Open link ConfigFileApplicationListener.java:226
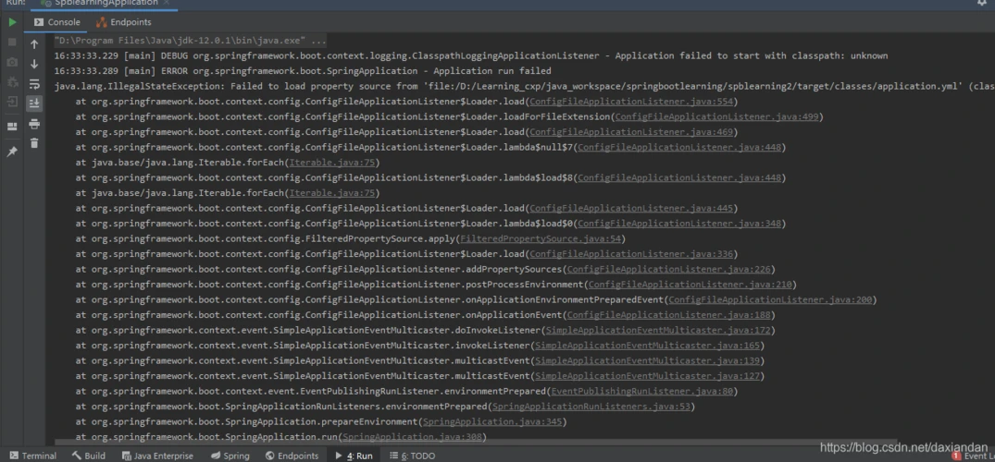995x462 pixels. pyautogui.click(x=669, y=269)
